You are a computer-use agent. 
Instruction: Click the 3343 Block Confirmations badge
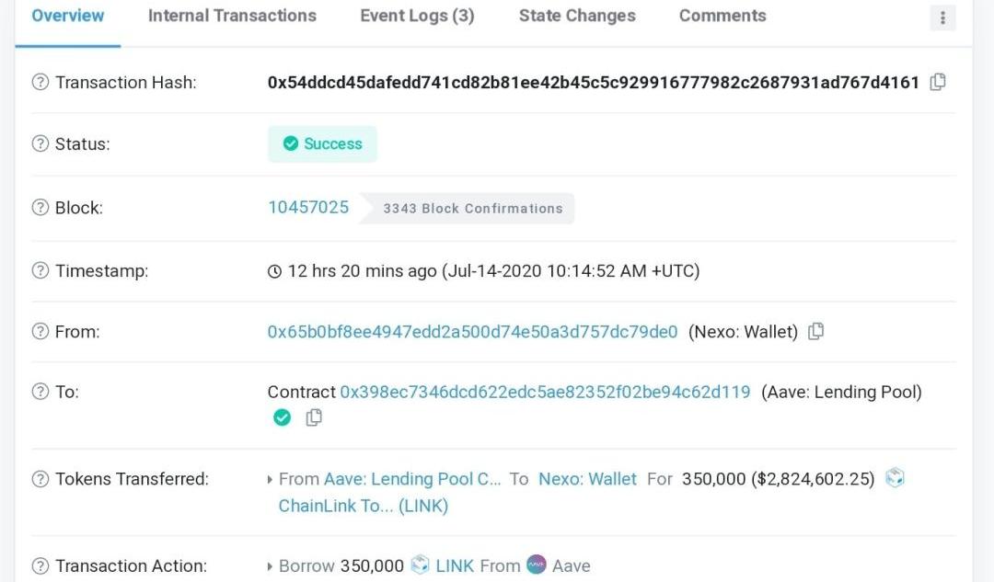pyautogui.click(x=472, y=209)
